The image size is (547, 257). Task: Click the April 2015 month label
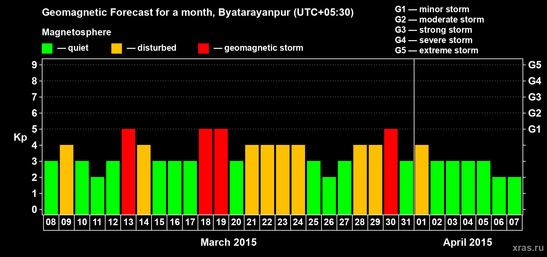coord(468,242)
